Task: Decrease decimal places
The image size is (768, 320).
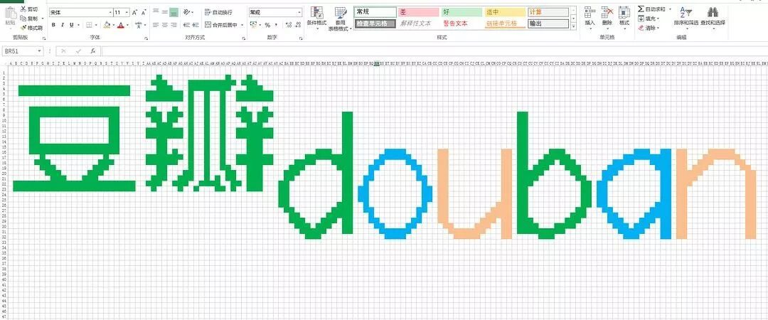Action: (x=297, y=25)
